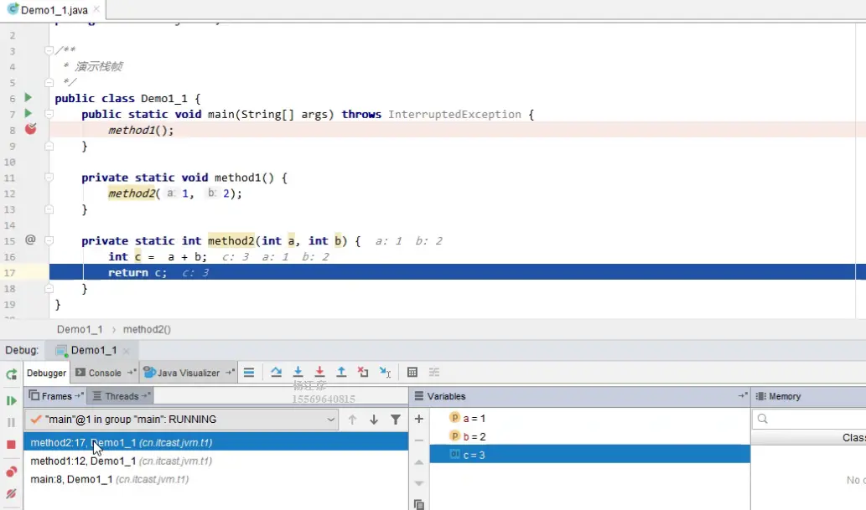The width and height of the screenshot is (866, 510).
Task: Select the variable a = 1
Action: point(590,419)
